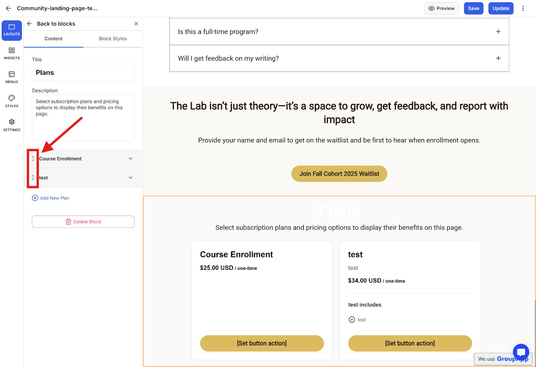Switch to the Block Styles tab
Viewport: 536px width, 367px height.
click(x=113, y=39)
